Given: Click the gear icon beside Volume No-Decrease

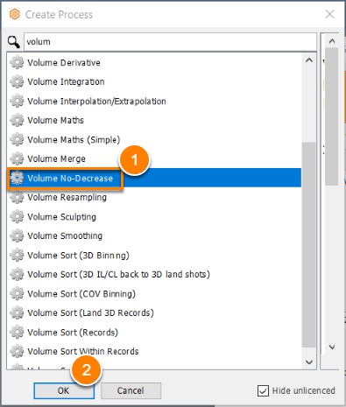Looking at the screenshot, I should click(x=17, y=178).
